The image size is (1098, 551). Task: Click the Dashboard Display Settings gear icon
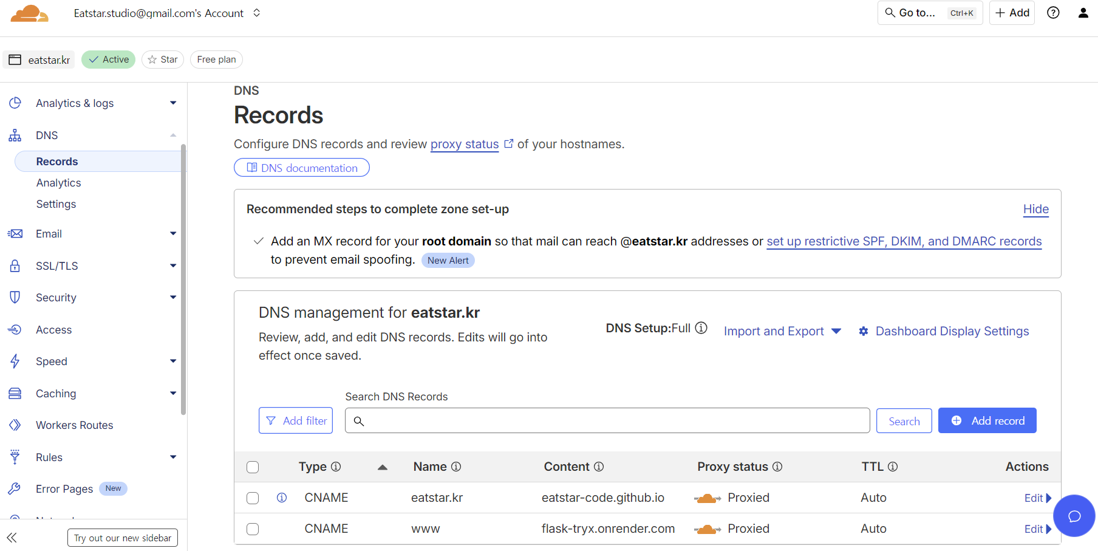[864, 332]
